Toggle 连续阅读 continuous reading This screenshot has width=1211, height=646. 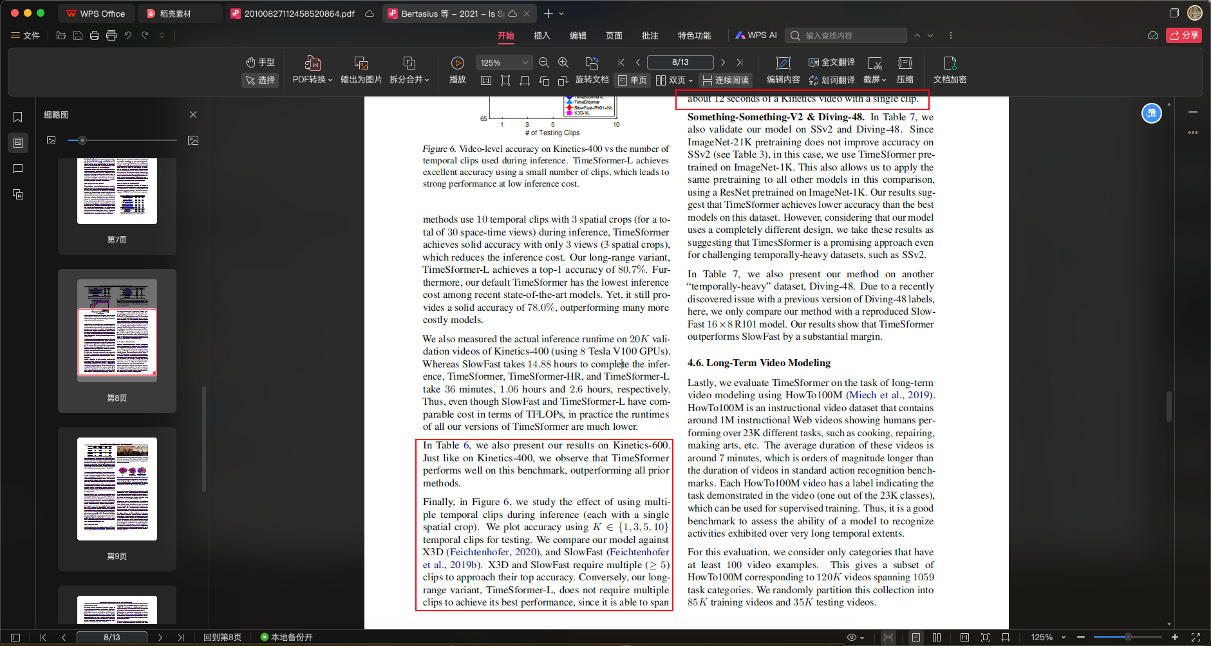[726, 80]
